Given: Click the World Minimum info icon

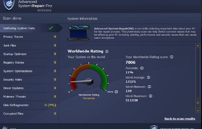Looking at the screenshot, I should click(x=149, y=87).
